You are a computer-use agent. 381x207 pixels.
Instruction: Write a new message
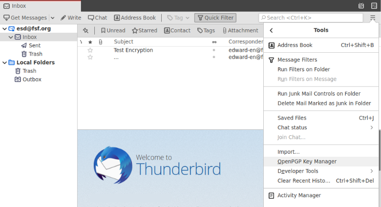click(x=71, y=18)
